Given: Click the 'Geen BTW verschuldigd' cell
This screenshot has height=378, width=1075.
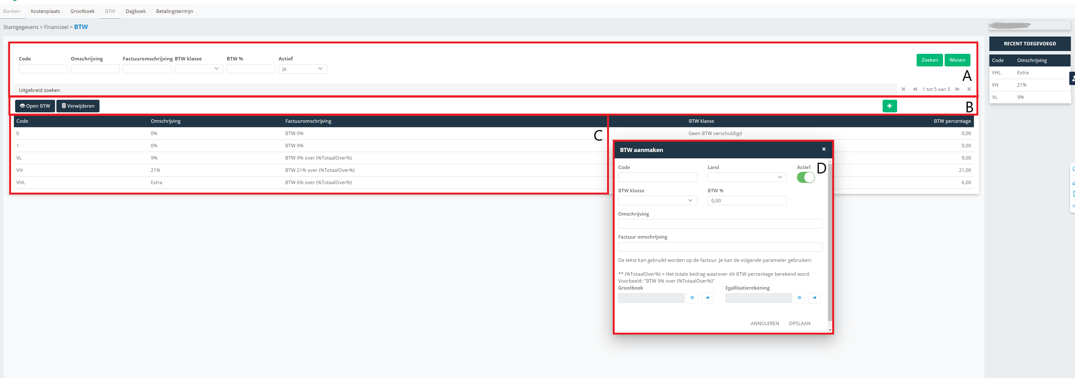Looking at the screenshot, I should 715,133.
